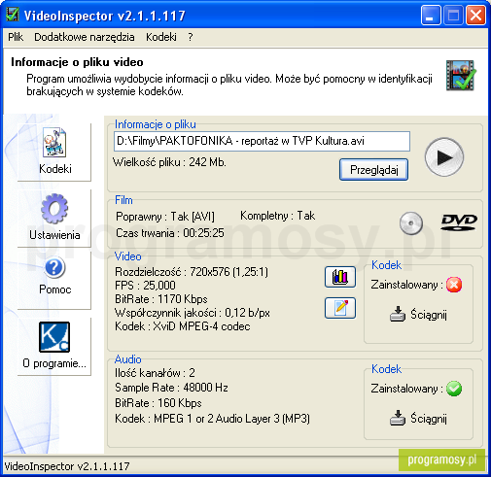Click 'Współczynnik jakości : 0,12 b/px' text
The height and width of the screenshot is (477, 491).
pyautogui.click(x=193, y=313)
